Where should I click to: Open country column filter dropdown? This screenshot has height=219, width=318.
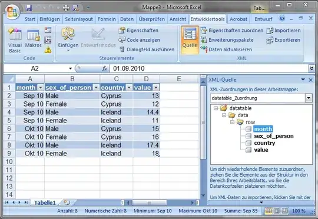pos(129,88)
